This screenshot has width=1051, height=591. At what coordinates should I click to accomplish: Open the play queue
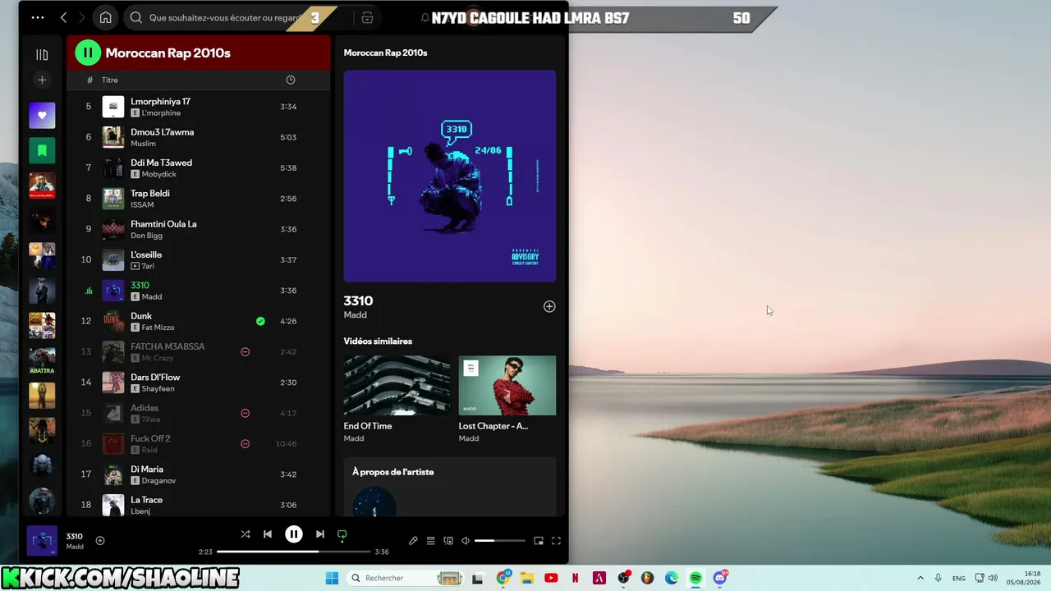click(x=430, y=541)
